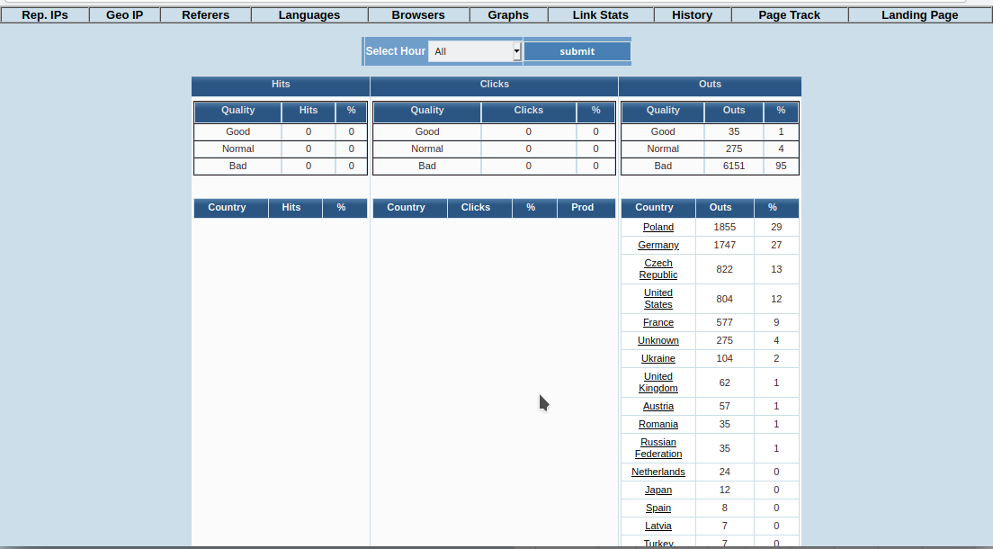View the Netherlands link
Screen dimensions: 993x549
point(658,472)
